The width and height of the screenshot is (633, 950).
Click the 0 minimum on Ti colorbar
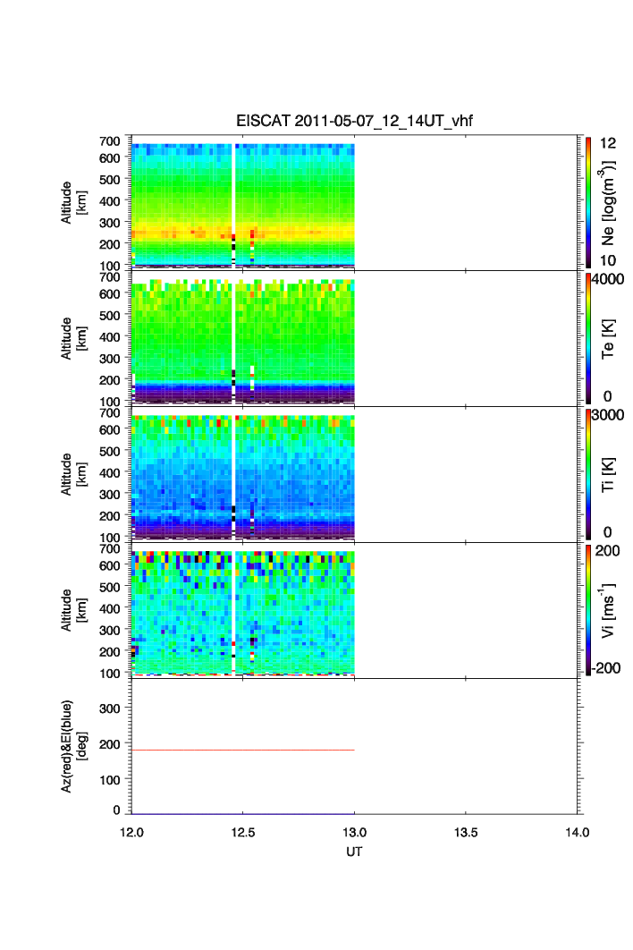pyautogui.click(x=608, y=532)
